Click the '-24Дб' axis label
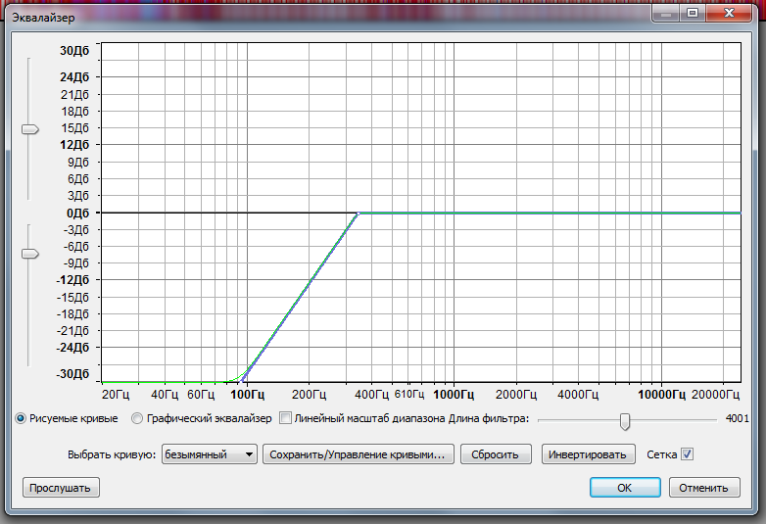766x524 pixels. click(72, 348)
